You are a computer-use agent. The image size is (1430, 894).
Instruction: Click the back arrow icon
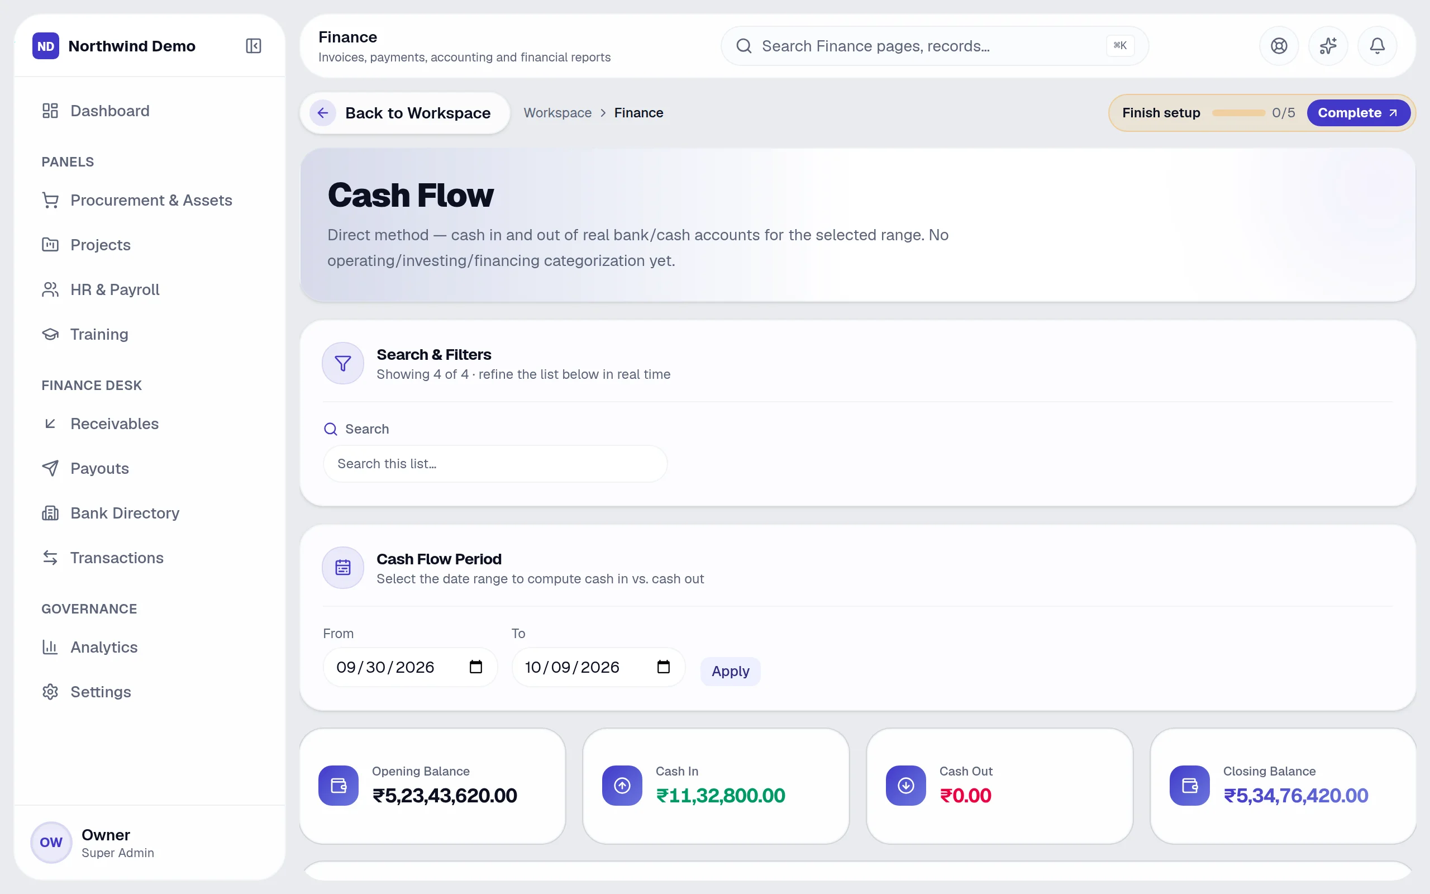click(x=323, y=112)
